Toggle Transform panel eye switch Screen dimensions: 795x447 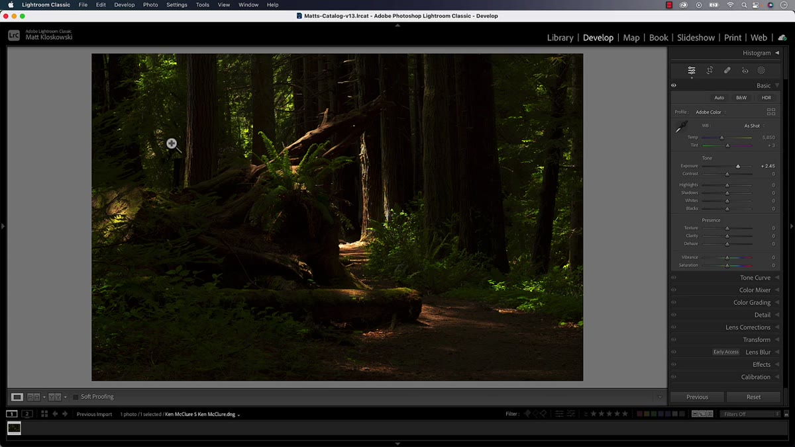[x=674, y=340]
